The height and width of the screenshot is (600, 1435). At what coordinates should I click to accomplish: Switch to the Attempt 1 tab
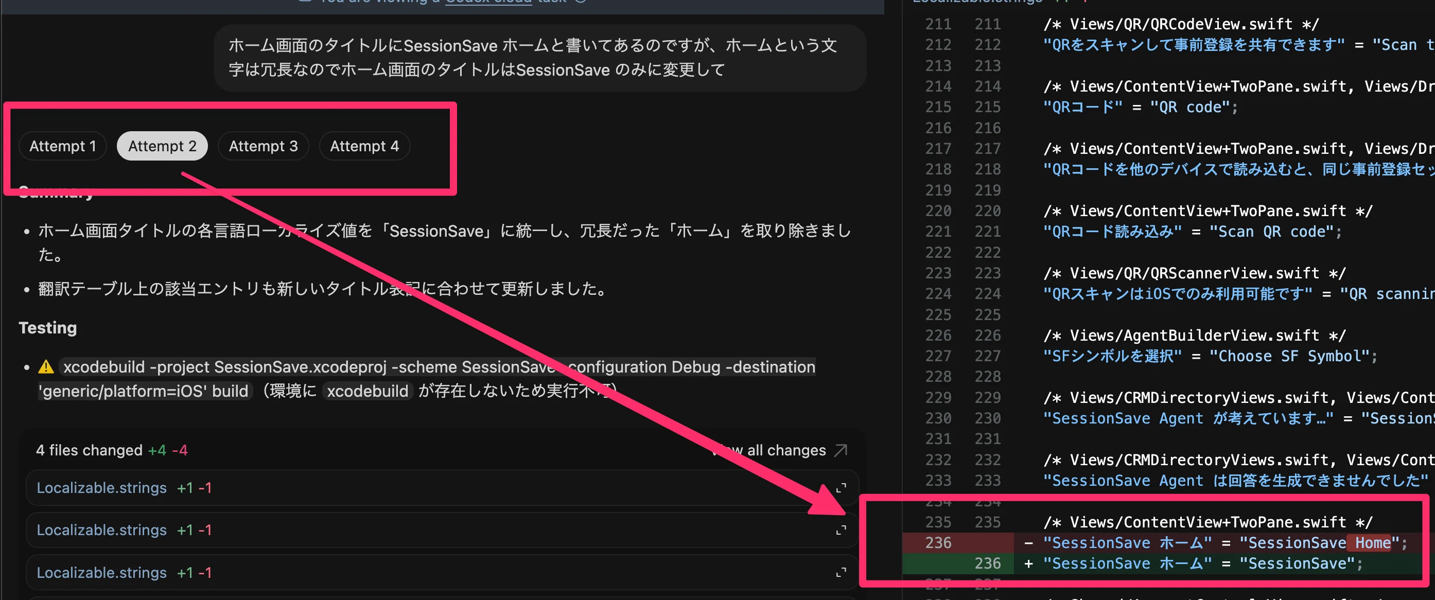point(62,146)
